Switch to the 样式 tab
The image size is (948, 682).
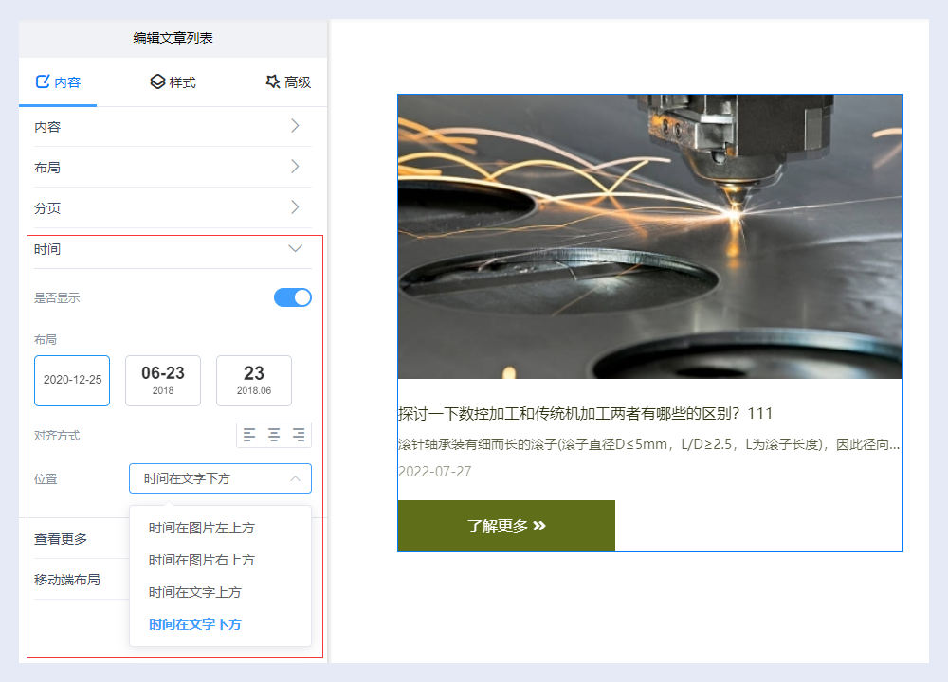(173, 82)
